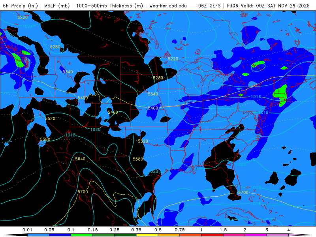Click the green precipitation blob over New England
The width and height of the screenshot is (316, 237).
coord(281,95)
